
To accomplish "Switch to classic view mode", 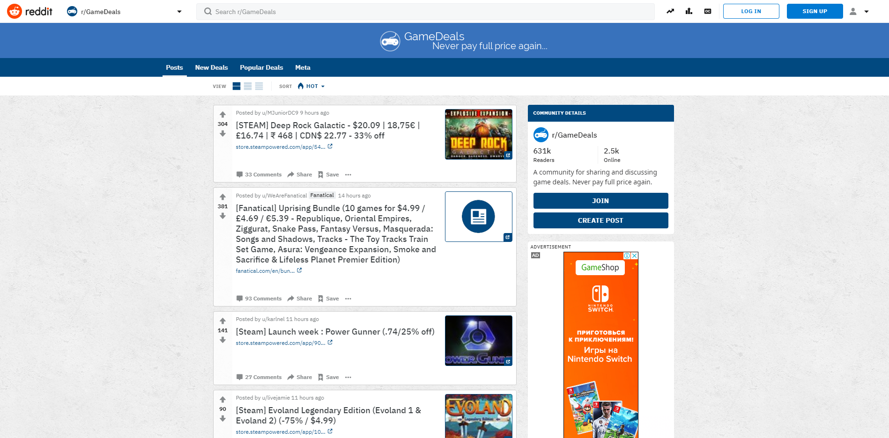I will pyautogui.click(x=248, y=86).
